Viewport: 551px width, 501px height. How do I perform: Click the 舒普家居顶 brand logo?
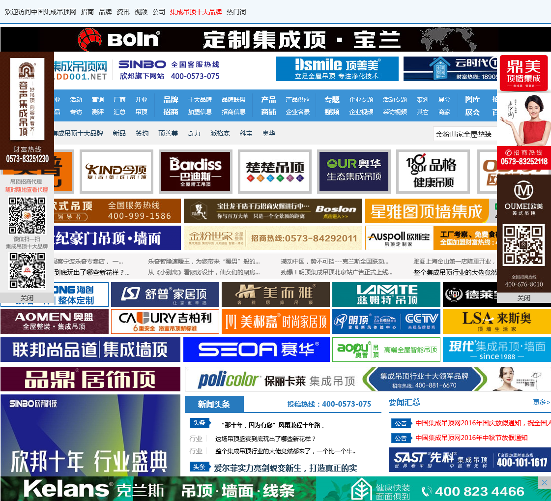click(x=165, y=295)
